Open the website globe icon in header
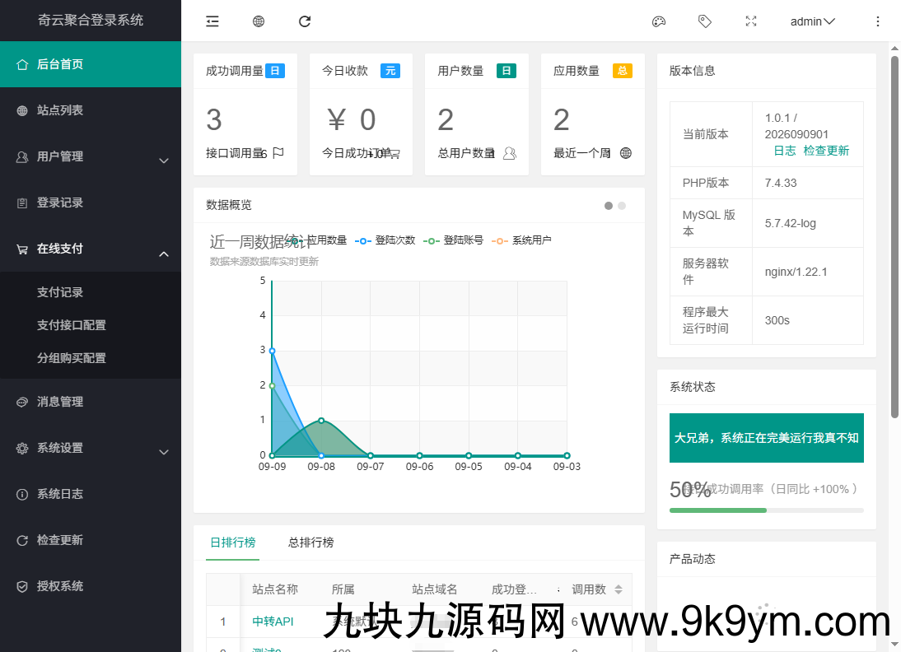The height and width of the screenshot is (652, 901). [259, 21]
